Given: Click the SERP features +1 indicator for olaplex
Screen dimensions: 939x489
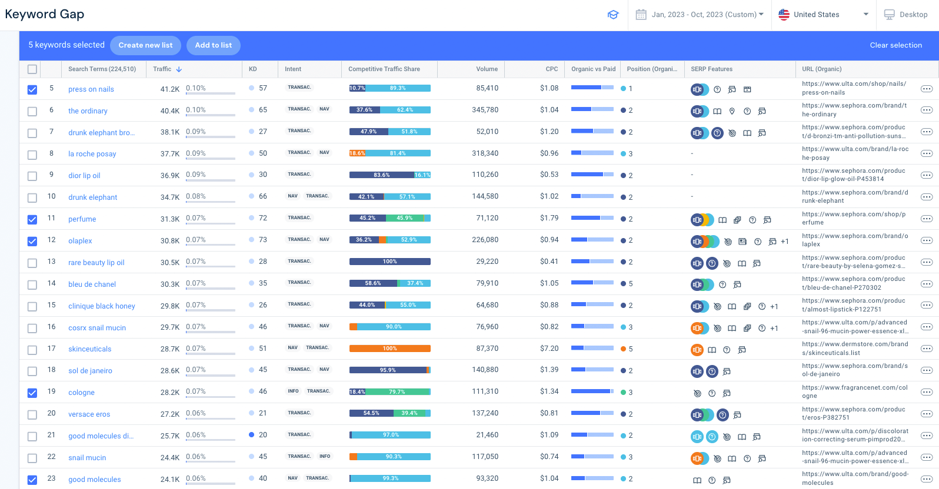Looking at the screenshot, I should click(x=785, y=242).
